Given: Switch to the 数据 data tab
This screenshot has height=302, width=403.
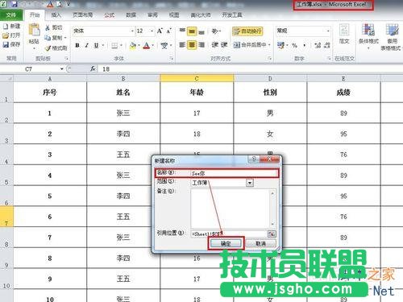Looking at the screenshot, I should click(x=131, y=15).
